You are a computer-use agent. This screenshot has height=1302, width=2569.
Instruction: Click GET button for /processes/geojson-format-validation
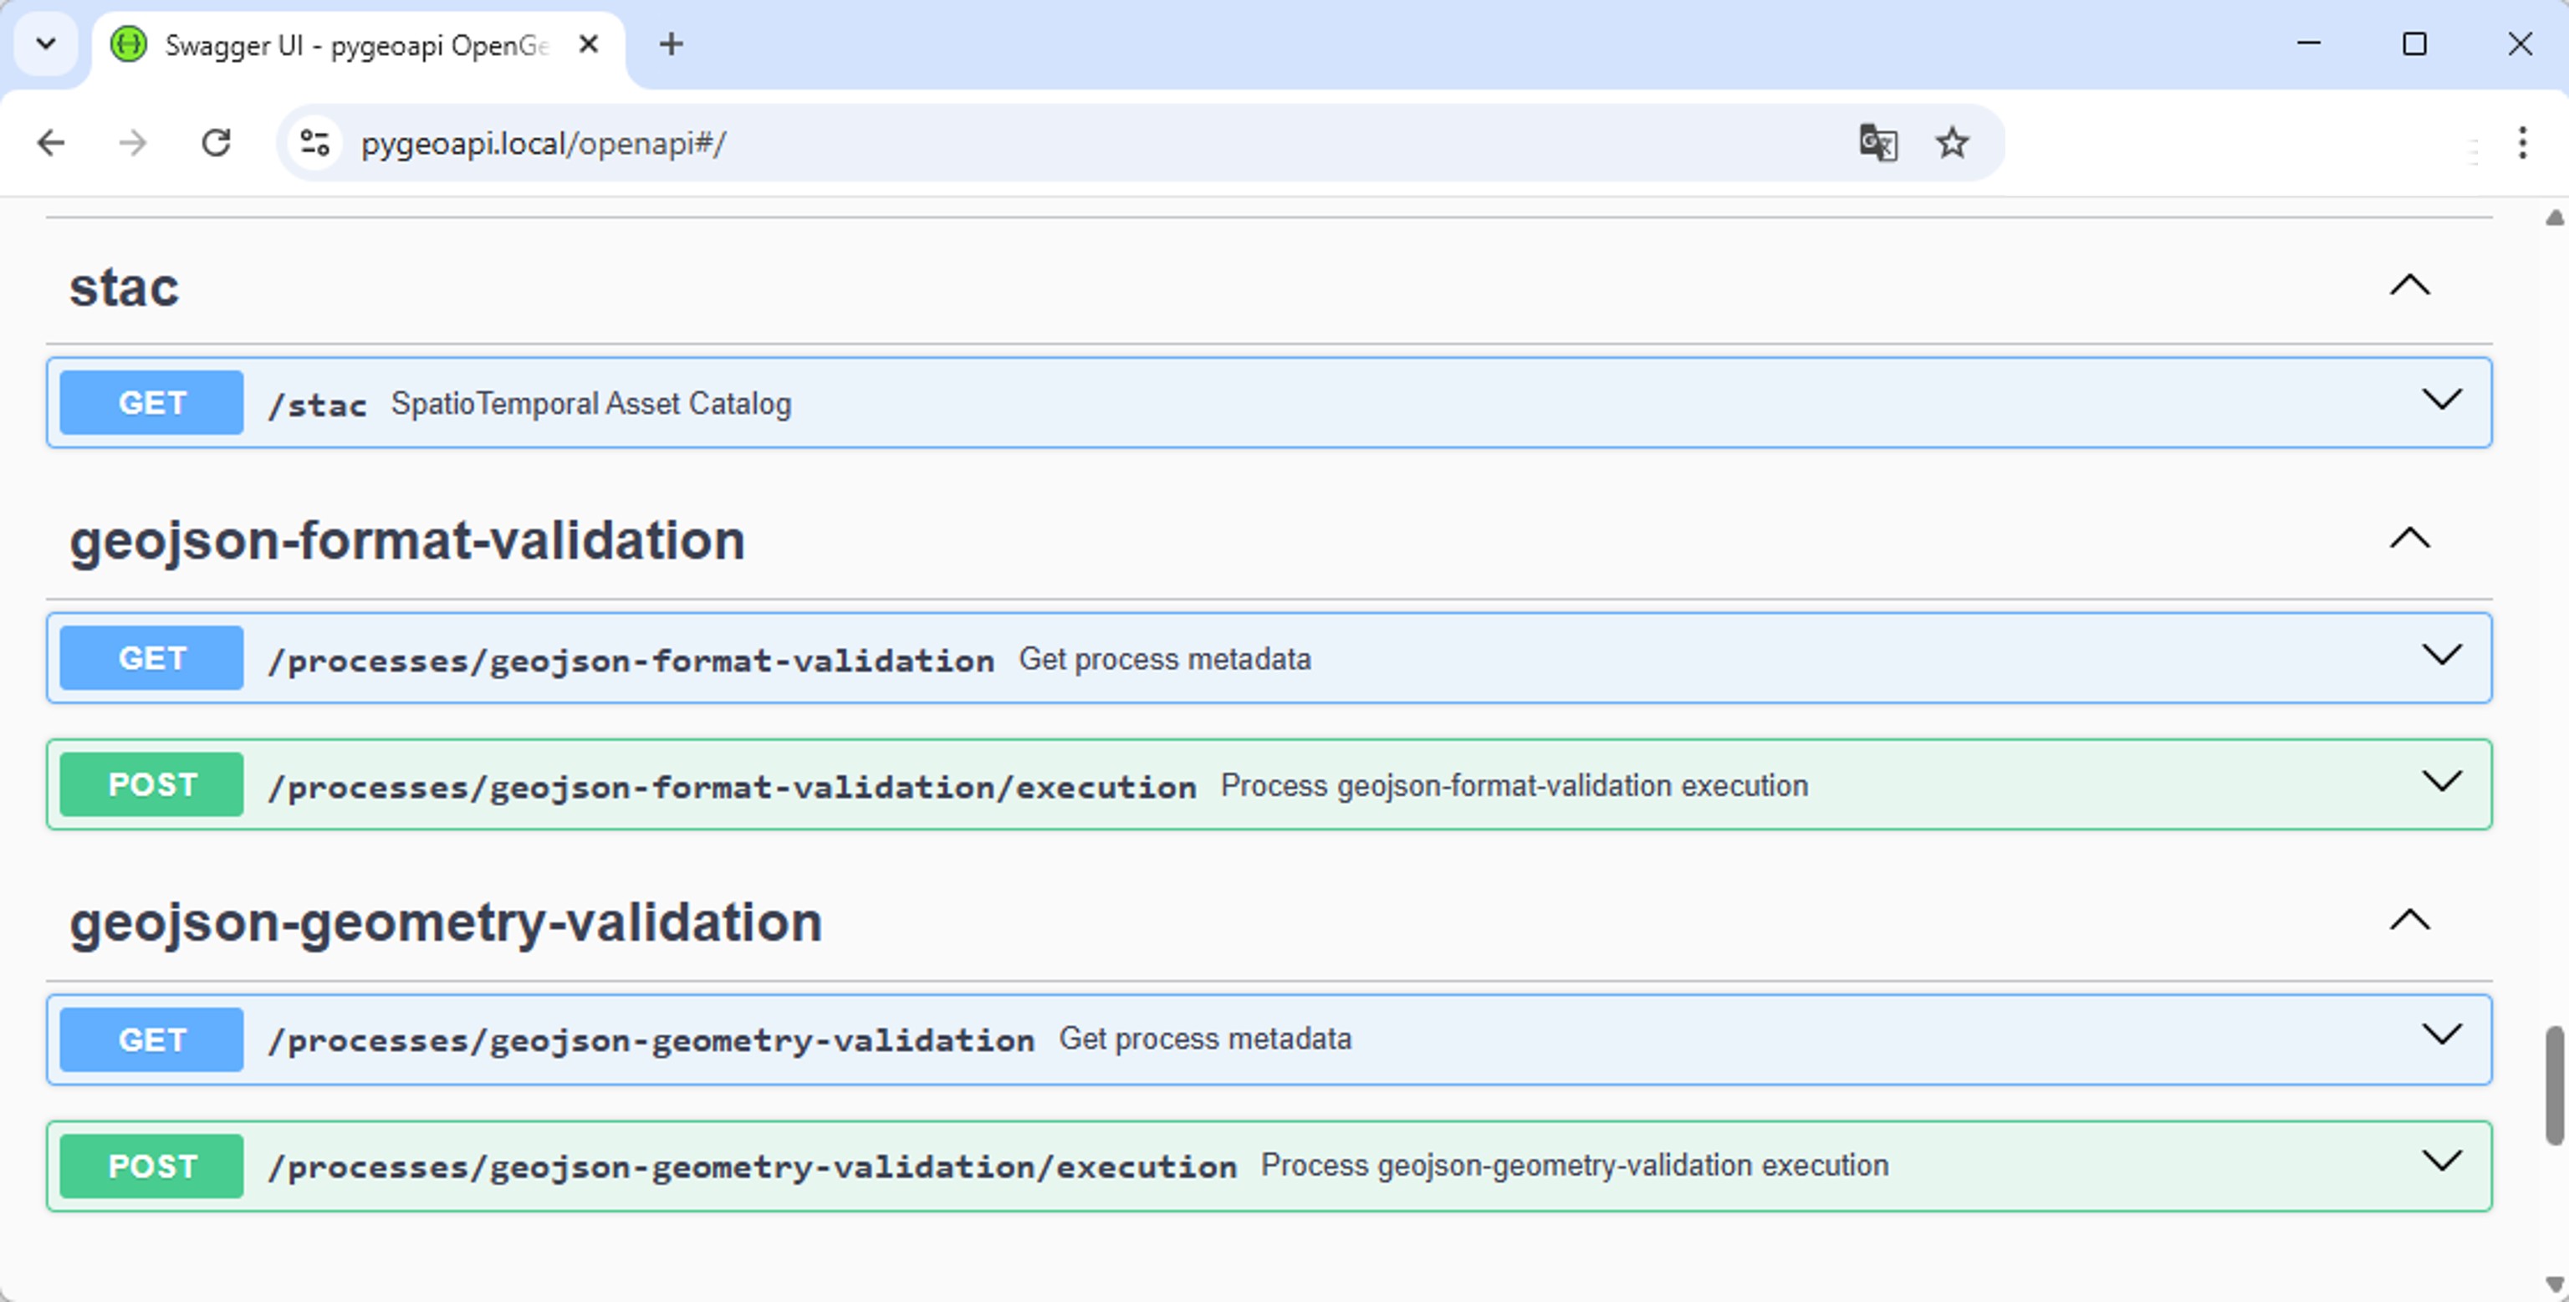pyautogui.click(x=151, y=658)
